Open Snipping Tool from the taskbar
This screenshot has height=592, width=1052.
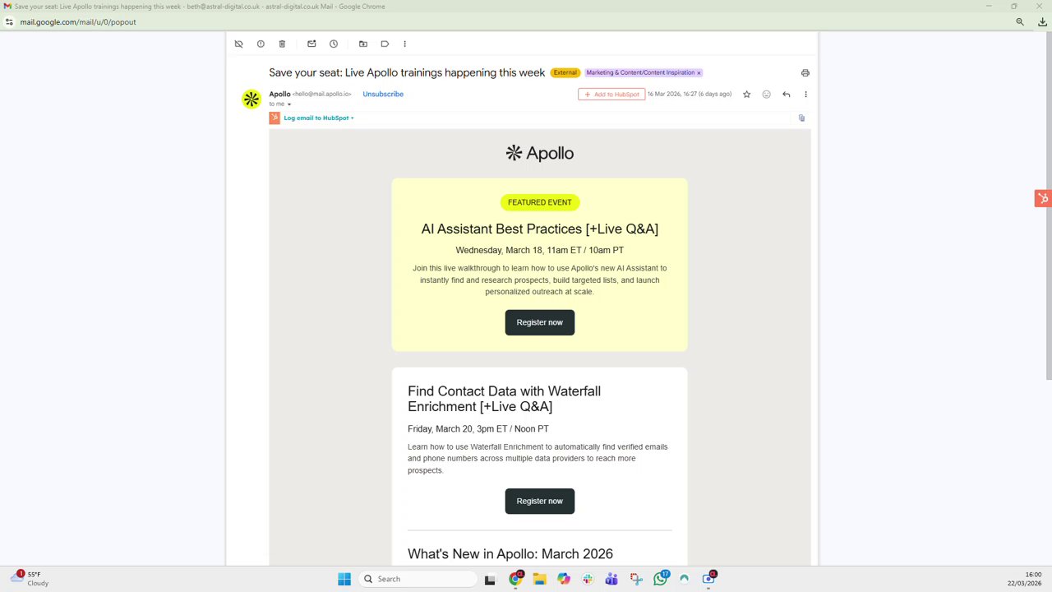[636, 579]
